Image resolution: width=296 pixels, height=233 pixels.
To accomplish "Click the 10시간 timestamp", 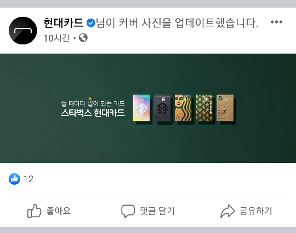I will tap(56, 38).
